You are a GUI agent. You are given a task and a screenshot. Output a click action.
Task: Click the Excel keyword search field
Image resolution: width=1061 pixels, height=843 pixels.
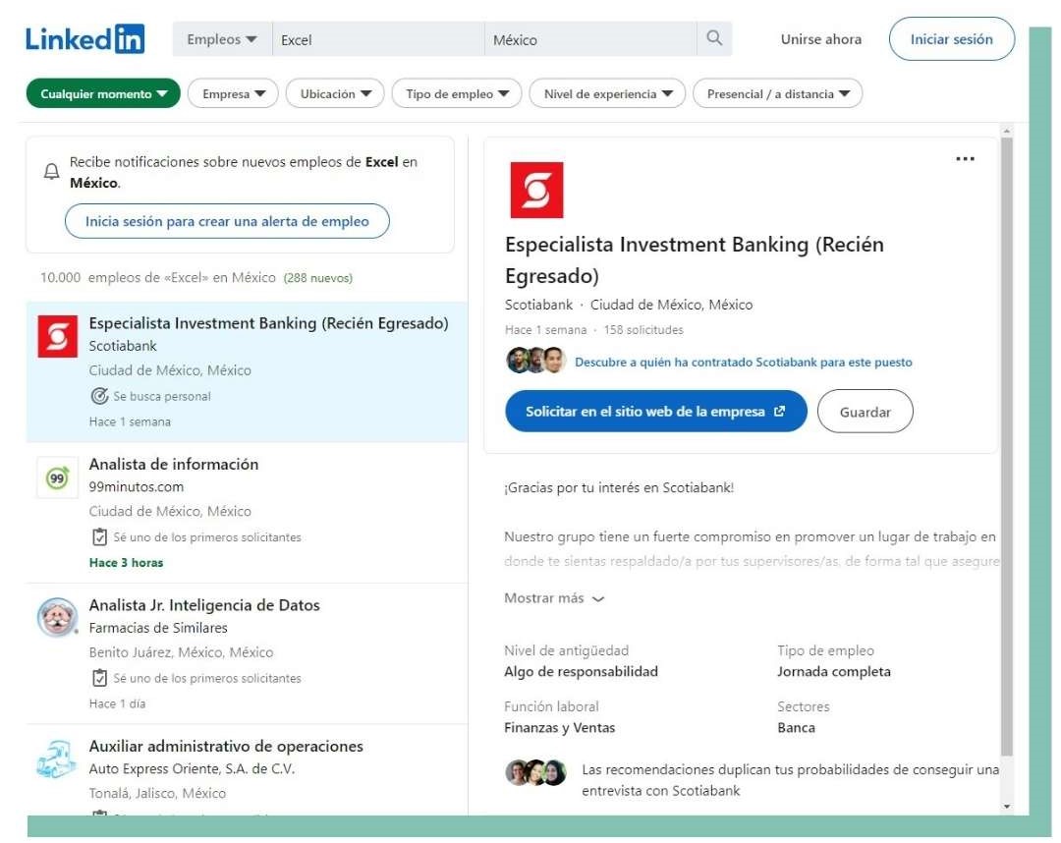[378, 39]
